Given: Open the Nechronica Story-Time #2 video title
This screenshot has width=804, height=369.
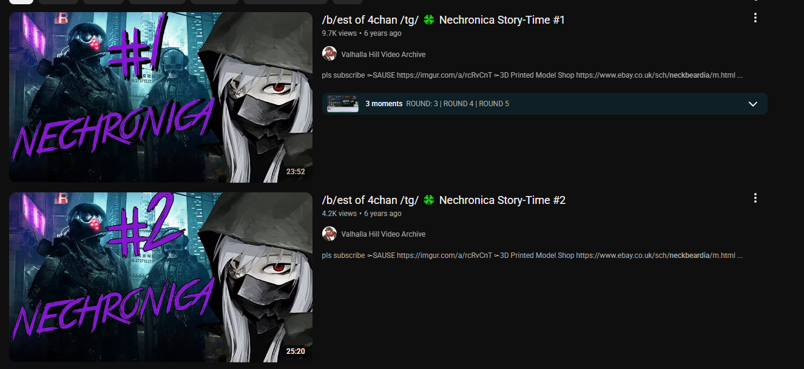Looking at the screenshot, I should point(444,200).
